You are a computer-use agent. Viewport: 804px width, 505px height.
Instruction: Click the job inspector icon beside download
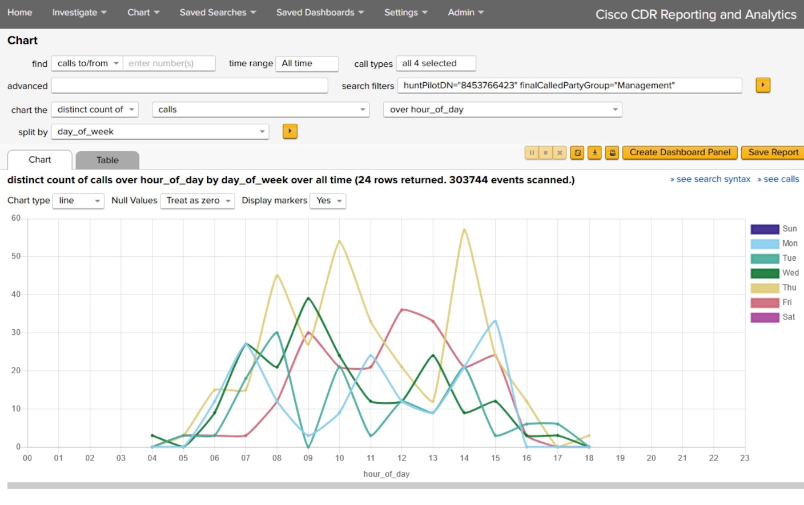pyautogui.click(x=578, y=153)
